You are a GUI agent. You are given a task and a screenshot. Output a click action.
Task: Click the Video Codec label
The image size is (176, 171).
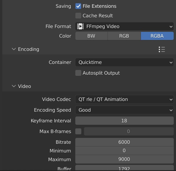57,99
